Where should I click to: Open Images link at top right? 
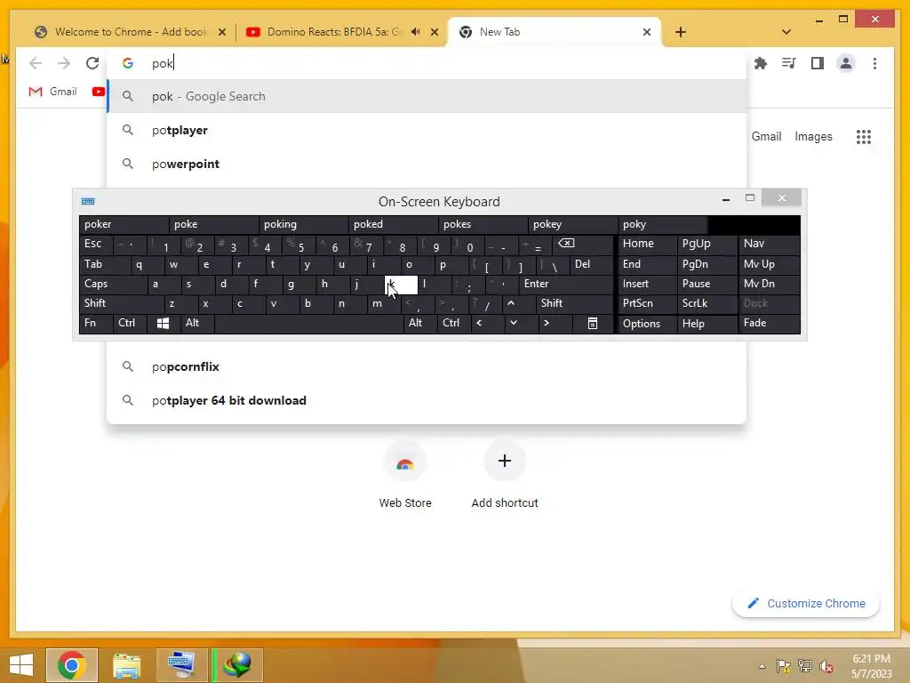(813, 136)
